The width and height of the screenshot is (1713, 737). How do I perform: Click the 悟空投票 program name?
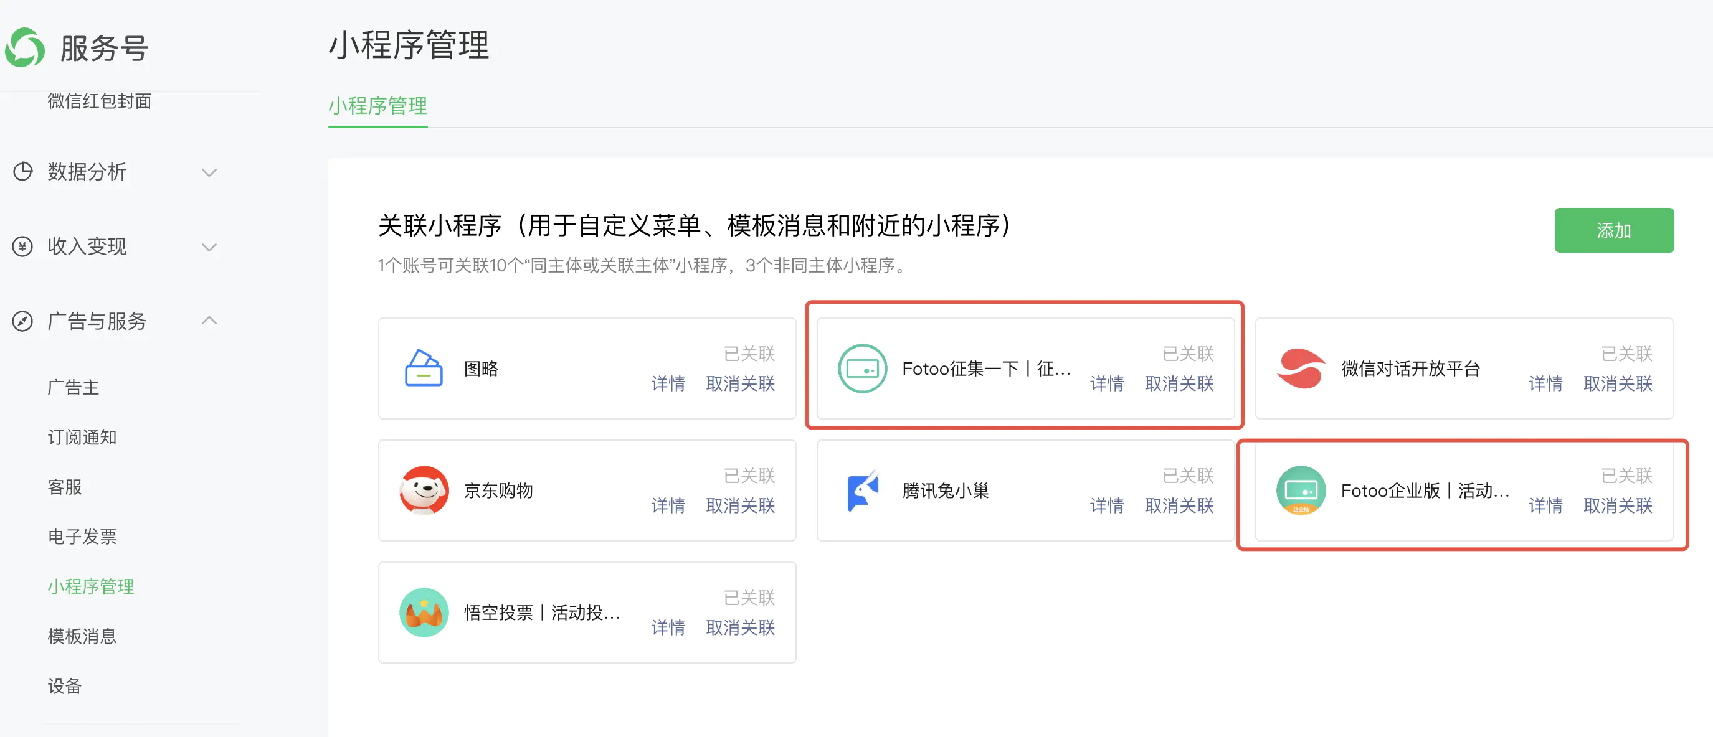542,612
